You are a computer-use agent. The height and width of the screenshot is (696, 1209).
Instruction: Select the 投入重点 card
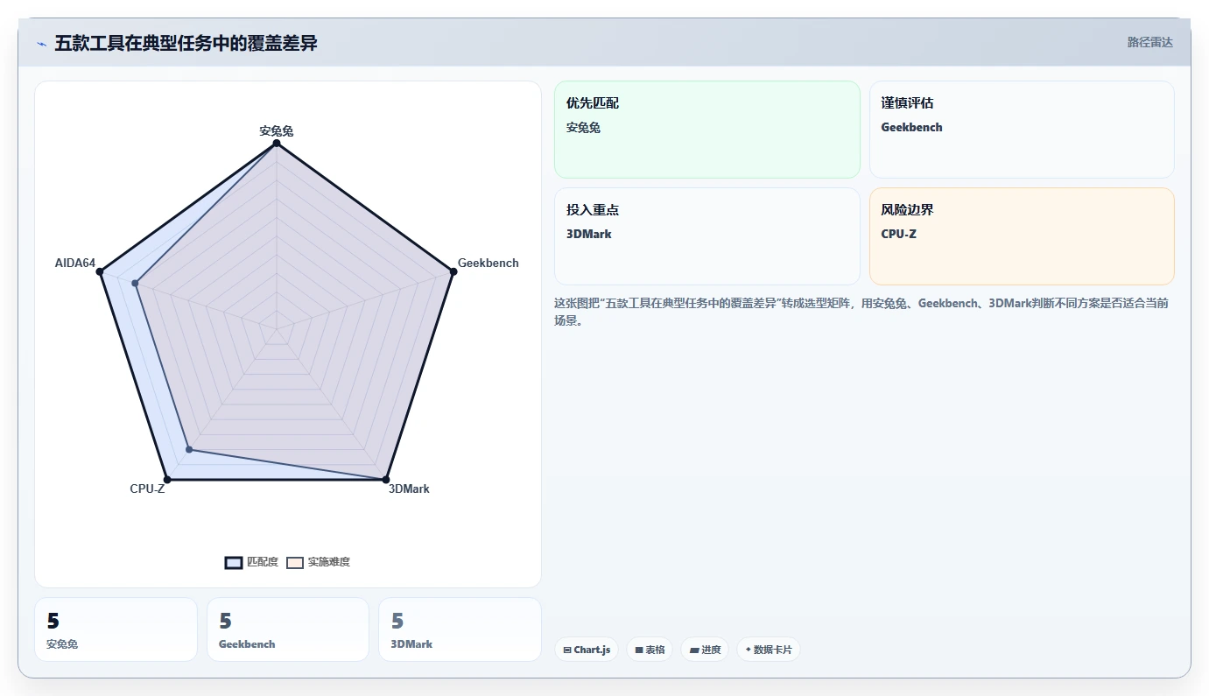click(x=707, y=236)
